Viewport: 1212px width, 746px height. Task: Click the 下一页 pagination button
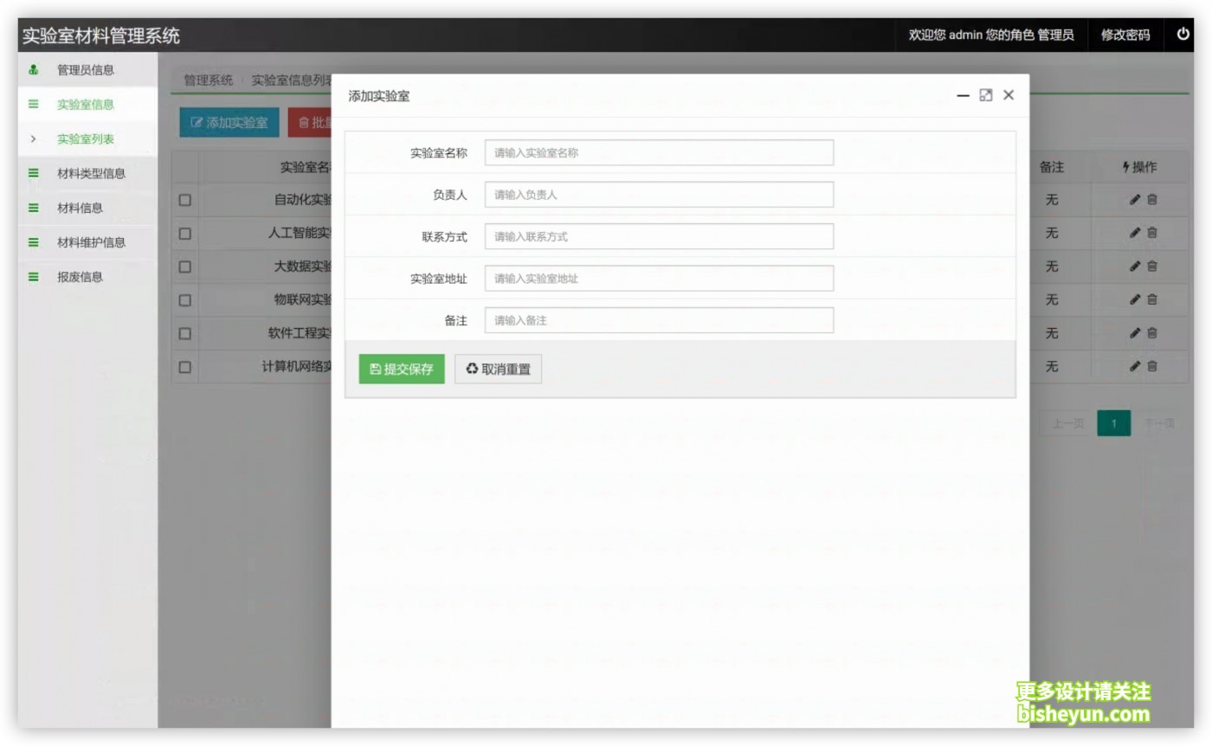tap(1160, 423)
